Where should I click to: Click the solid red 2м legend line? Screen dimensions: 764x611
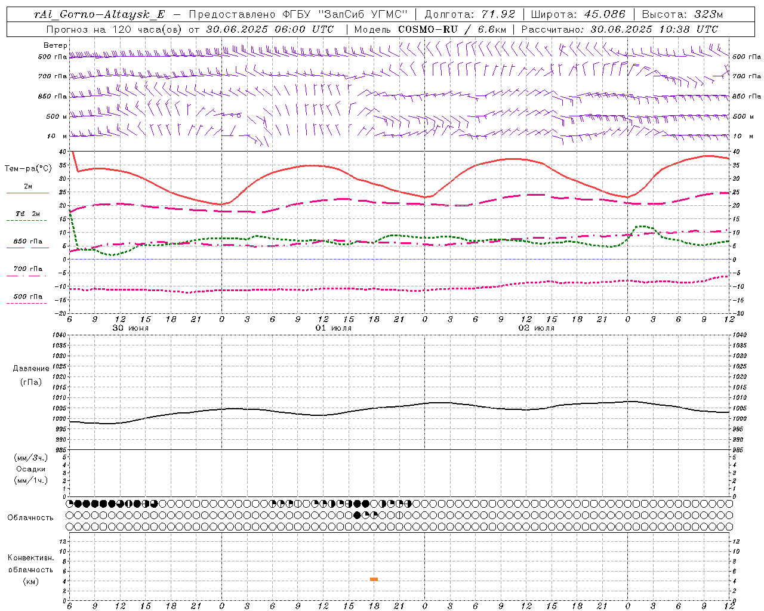pos(27,193)
